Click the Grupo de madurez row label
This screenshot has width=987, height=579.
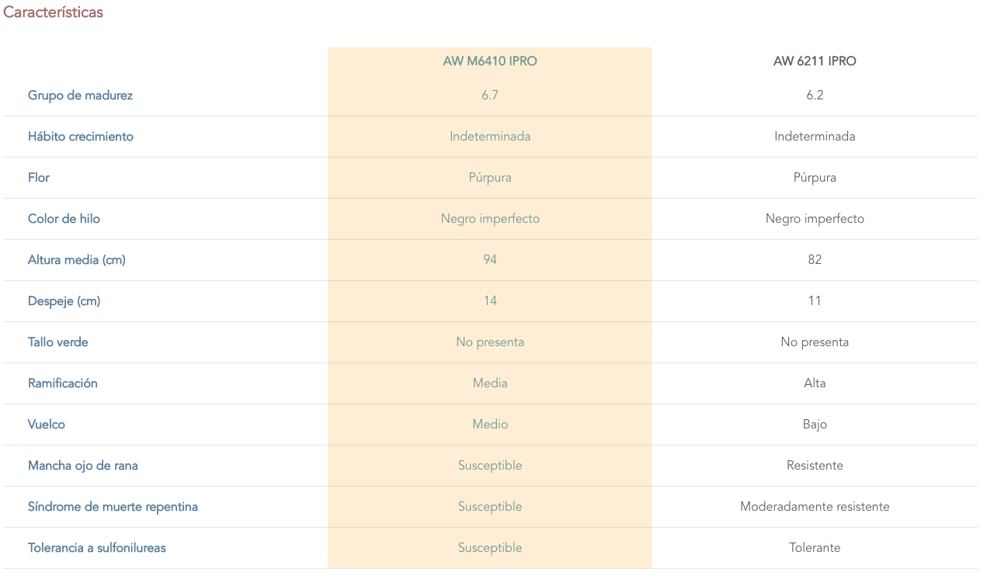[80, 95]
